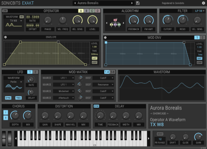
Task: Click the LFO Perlin waveform preview
Action: pos(14,87)
